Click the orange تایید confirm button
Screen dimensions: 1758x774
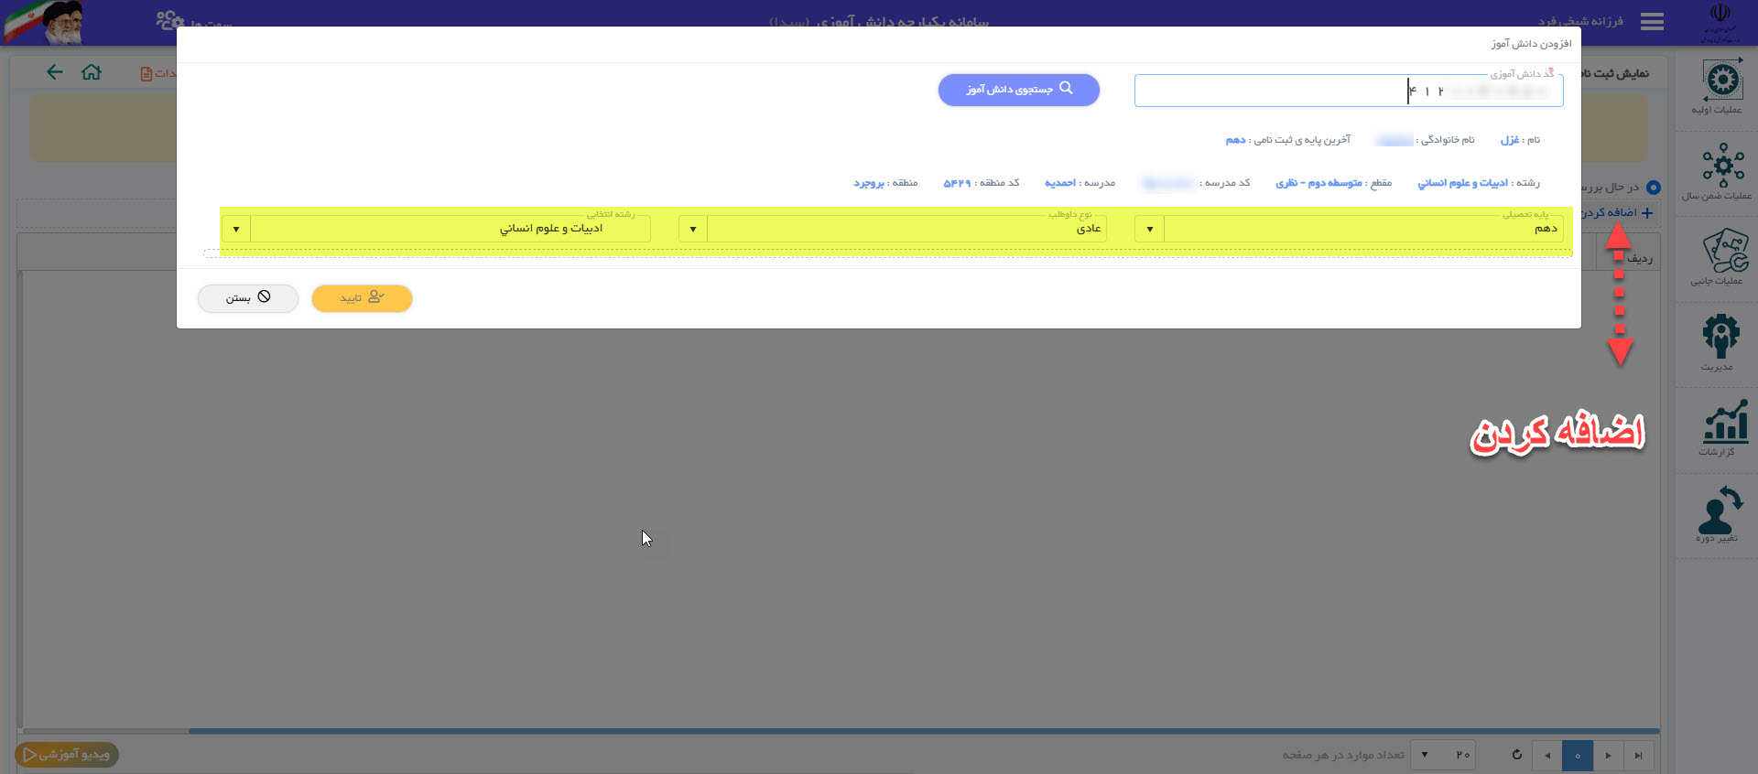point(362,298)
